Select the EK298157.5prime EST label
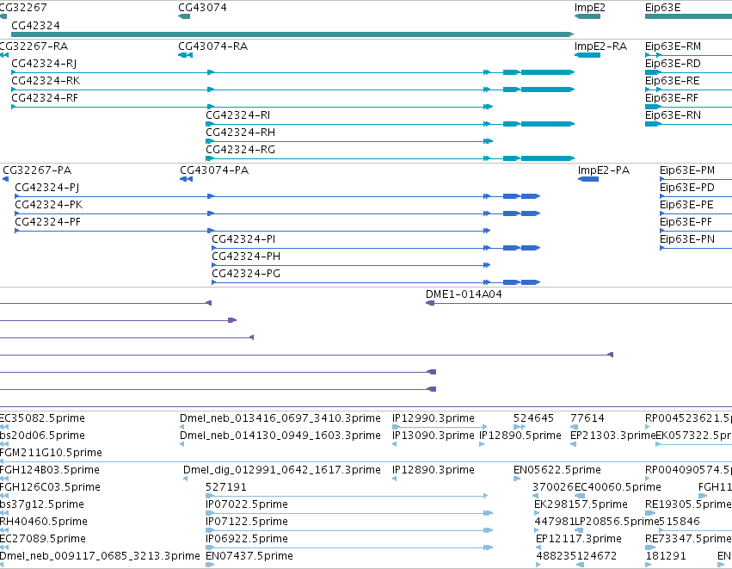This screenshot has height=569, width=732. click(581, 505)
